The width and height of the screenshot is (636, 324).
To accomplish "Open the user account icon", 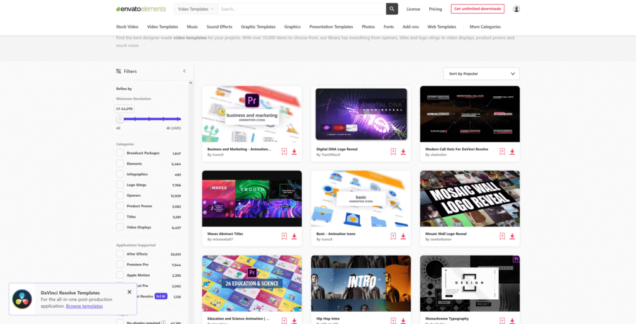I will [x=516, y=9].
